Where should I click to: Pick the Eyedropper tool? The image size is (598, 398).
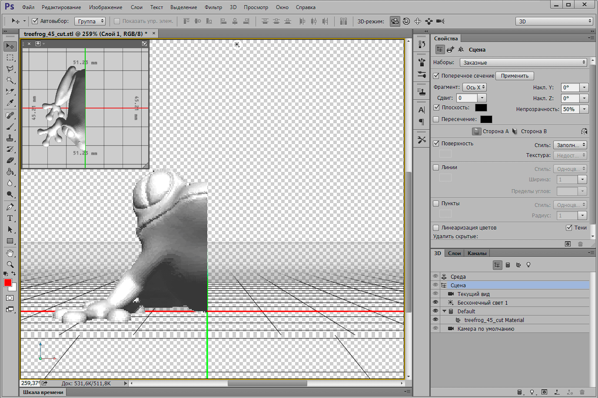tap(10, 103)
